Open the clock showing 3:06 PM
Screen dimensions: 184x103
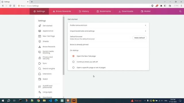(173, 101)
